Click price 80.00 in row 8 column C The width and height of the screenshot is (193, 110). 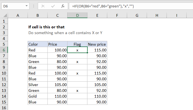(57, 62)
